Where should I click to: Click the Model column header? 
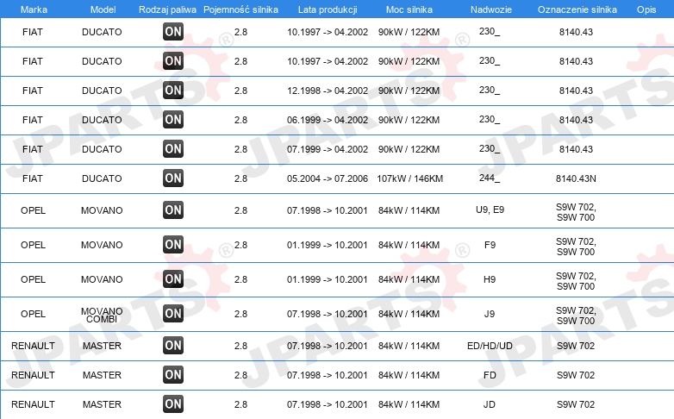[103, 9]
